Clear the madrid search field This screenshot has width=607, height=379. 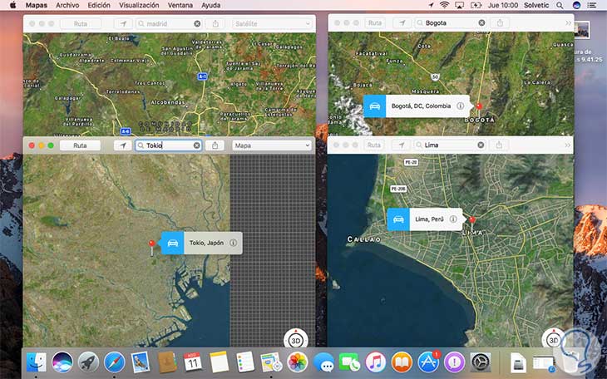point(197,23)
